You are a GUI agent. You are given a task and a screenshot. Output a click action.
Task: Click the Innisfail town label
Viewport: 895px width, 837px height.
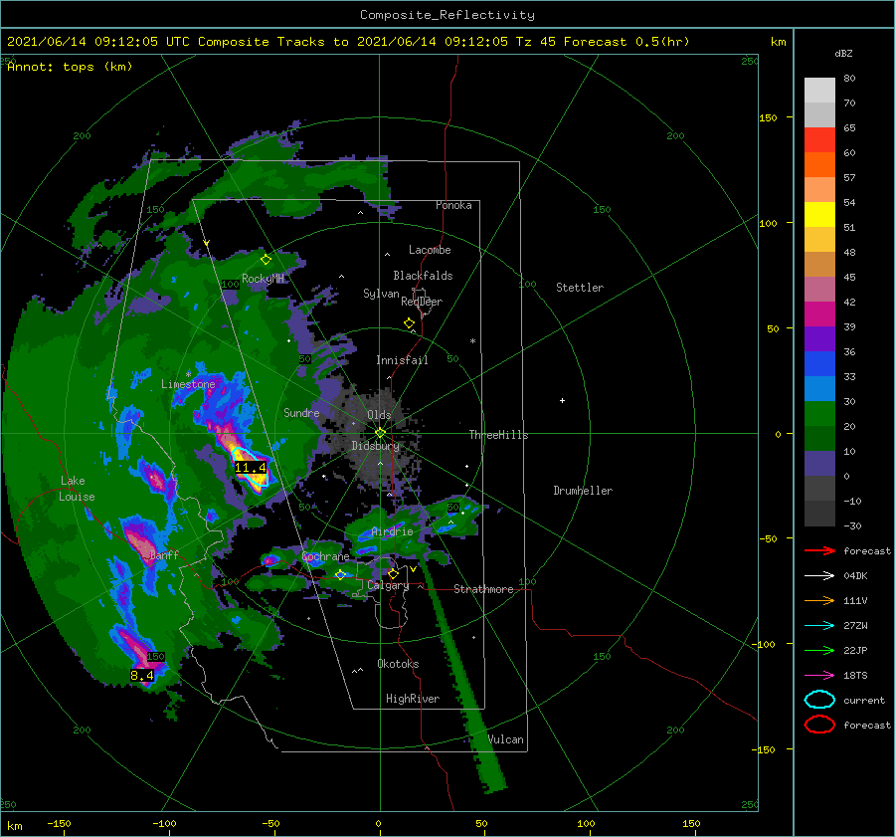point(402,360)
